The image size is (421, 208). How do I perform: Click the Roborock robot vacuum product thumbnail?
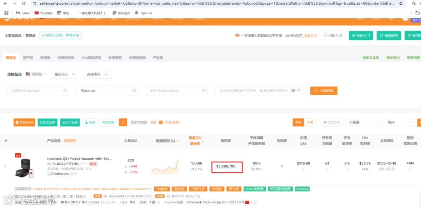pyautogui.click(x=25, y=168)
